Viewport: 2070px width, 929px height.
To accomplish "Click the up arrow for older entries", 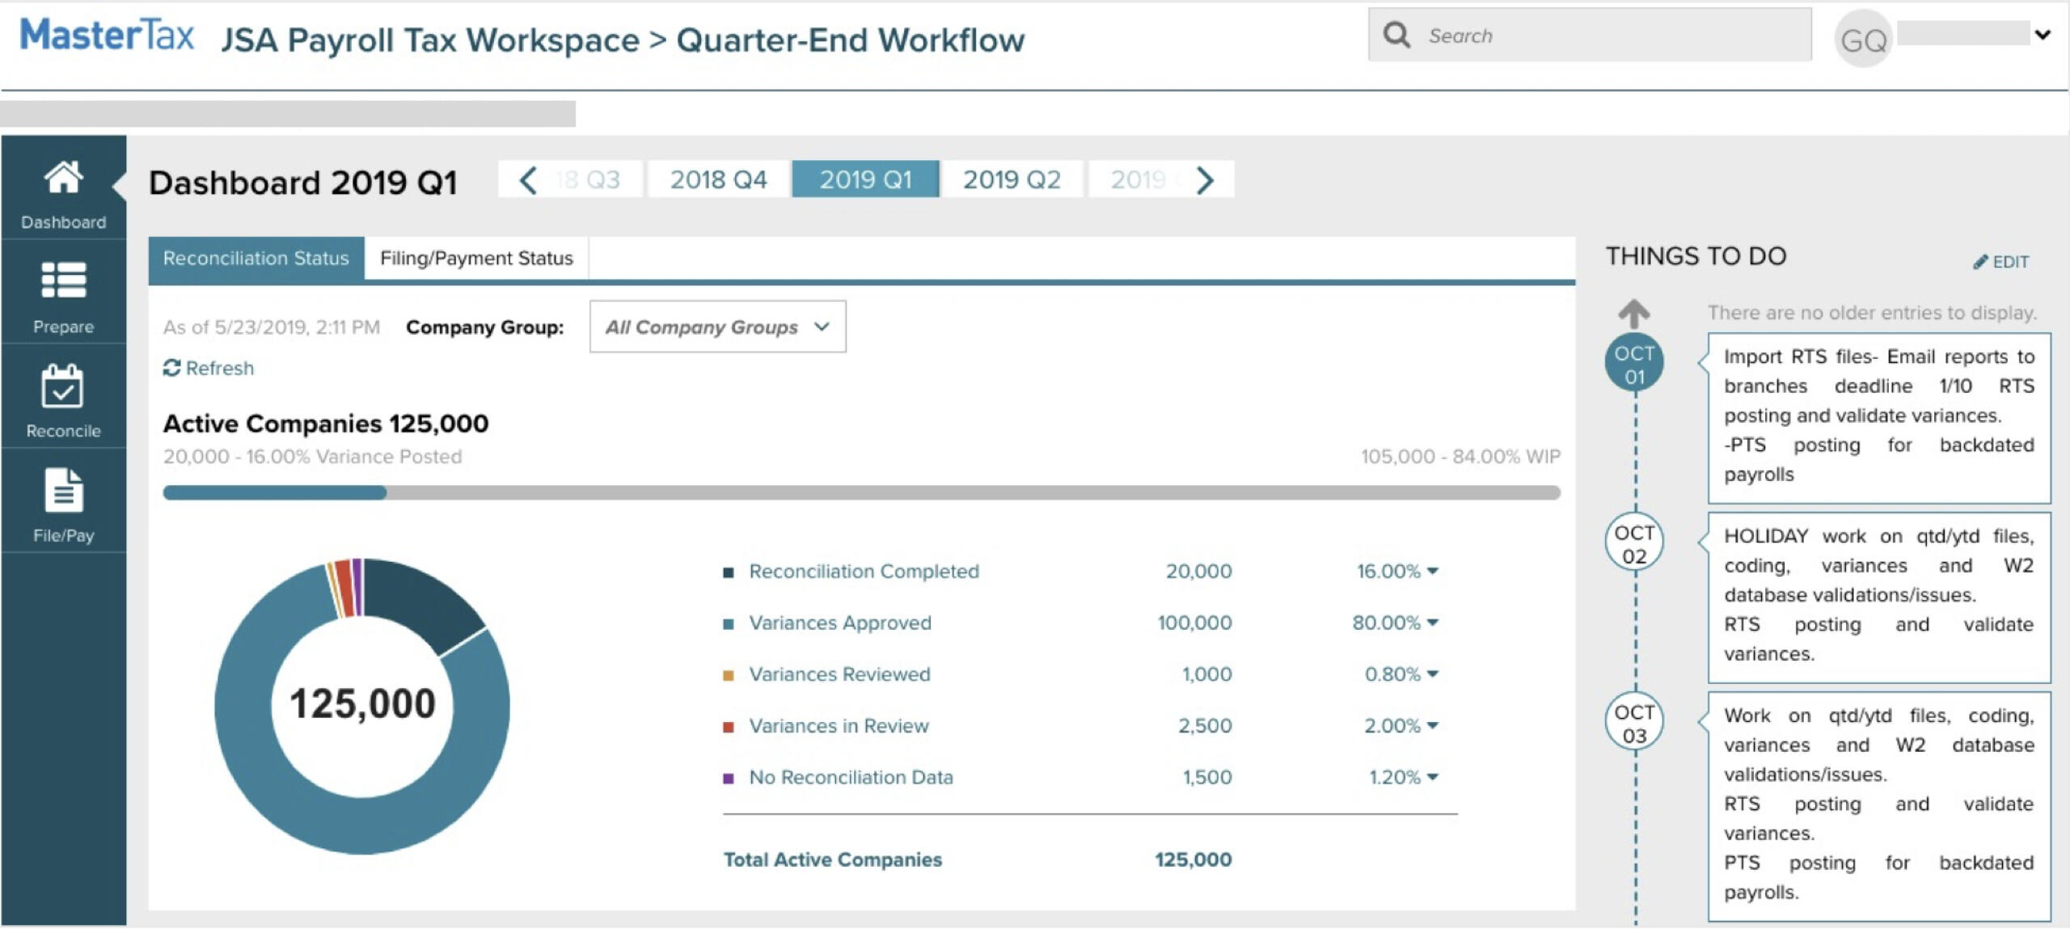I will (1633, 314).
